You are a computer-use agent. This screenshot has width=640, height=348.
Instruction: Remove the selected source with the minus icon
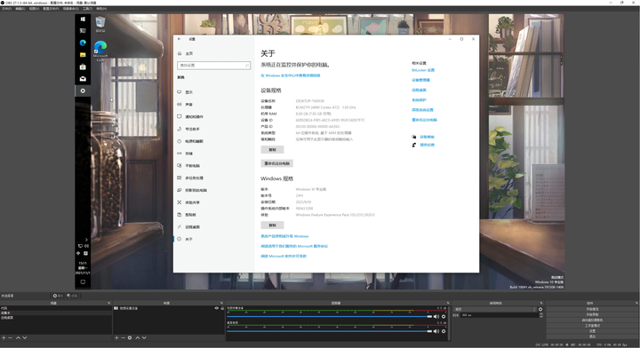click(x=123, y=338)
